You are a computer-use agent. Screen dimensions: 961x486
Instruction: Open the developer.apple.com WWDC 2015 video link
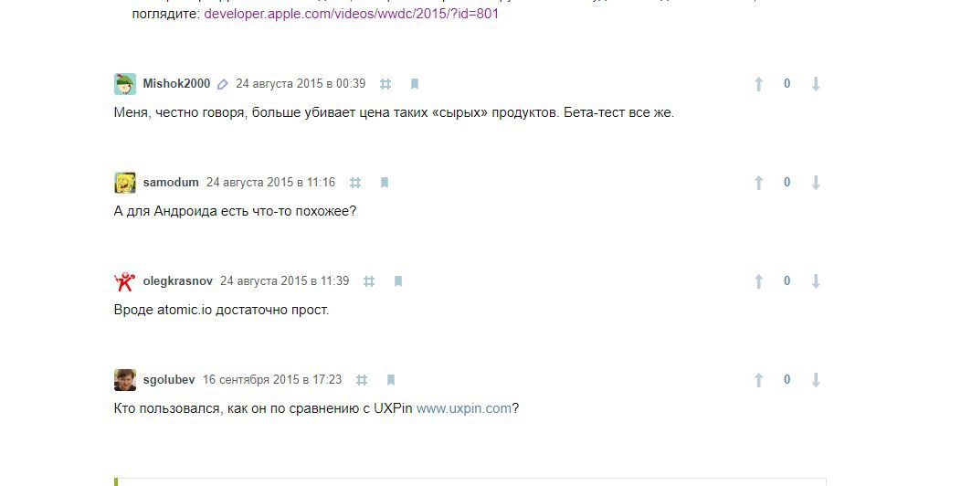pyautogui.click(x=351, y=13)
